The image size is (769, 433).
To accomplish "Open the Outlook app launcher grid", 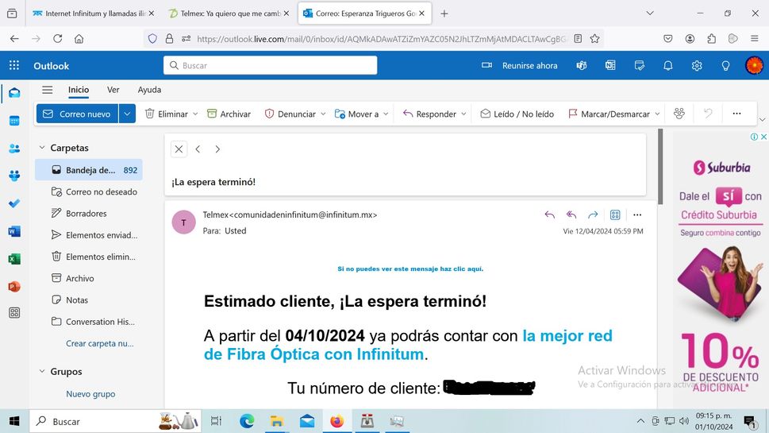I will [x=14, y=65].
